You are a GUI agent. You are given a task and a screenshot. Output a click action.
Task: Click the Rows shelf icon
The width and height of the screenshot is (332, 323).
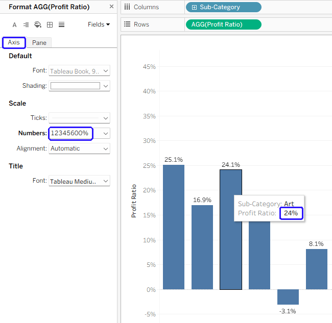click(x=127, y=24)
